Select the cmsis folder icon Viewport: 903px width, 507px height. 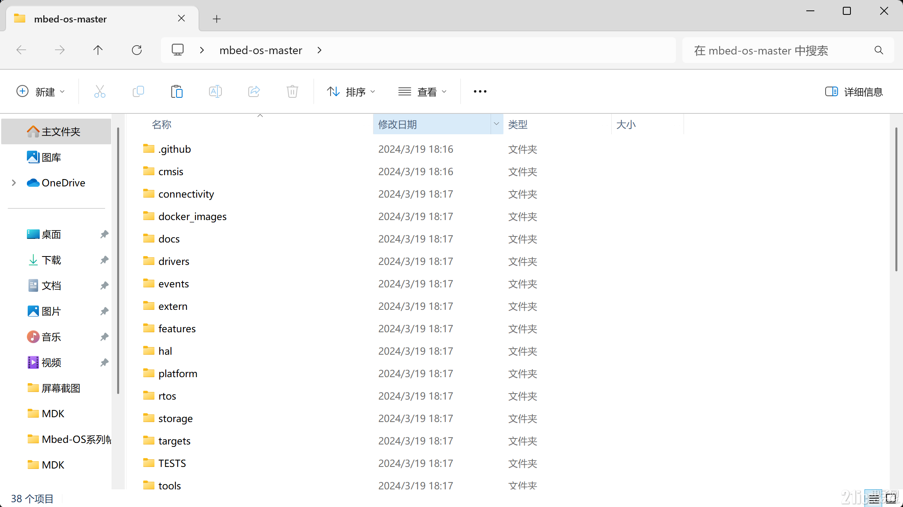click(149, 171)
